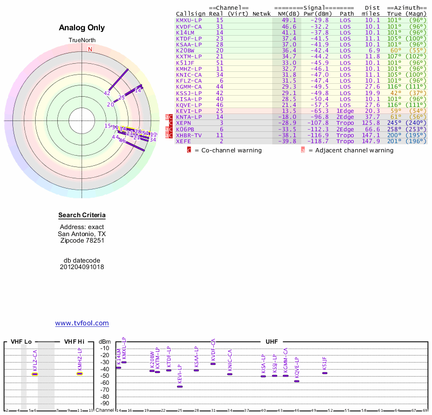Viewport: 432px width, 415px height.
Task: Click the KMXU-LP callsign in the table
Action: pos(188,21)
